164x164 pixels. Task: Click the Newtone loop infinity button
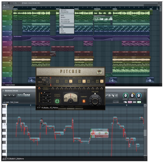pyautogui.click(x=5, y=96)
